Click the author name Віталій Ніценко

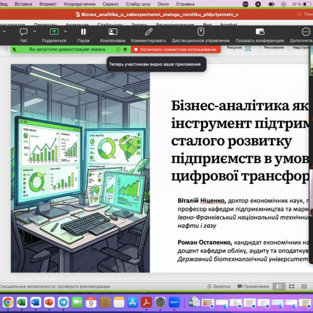tap(202, 201)
